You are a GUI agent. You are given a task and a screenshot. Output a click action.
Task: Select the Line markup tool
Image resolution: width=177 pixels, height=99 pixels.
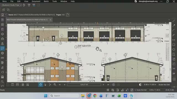coord(174,21)
